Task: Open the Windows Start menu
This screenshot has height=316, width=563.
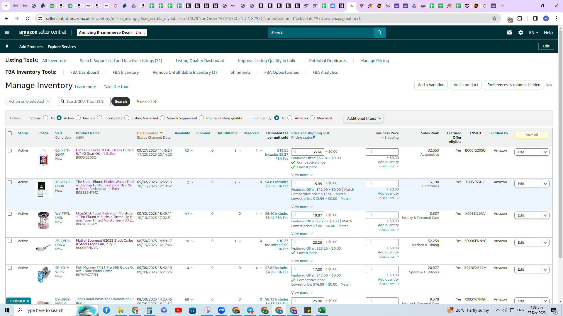Action: pos(7,310)
